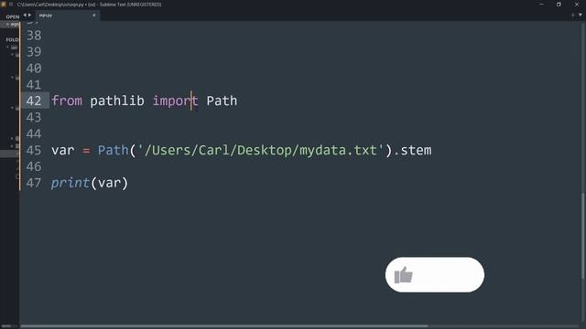The height and width of the screenshot is (329, 586).
Task: Click the word 'pathlib' on line 42
Action: [x=117, y=101]
